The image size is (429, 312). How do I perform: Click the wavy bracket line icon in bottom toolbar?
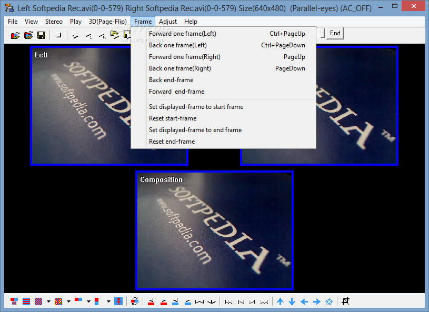(199, 301)
